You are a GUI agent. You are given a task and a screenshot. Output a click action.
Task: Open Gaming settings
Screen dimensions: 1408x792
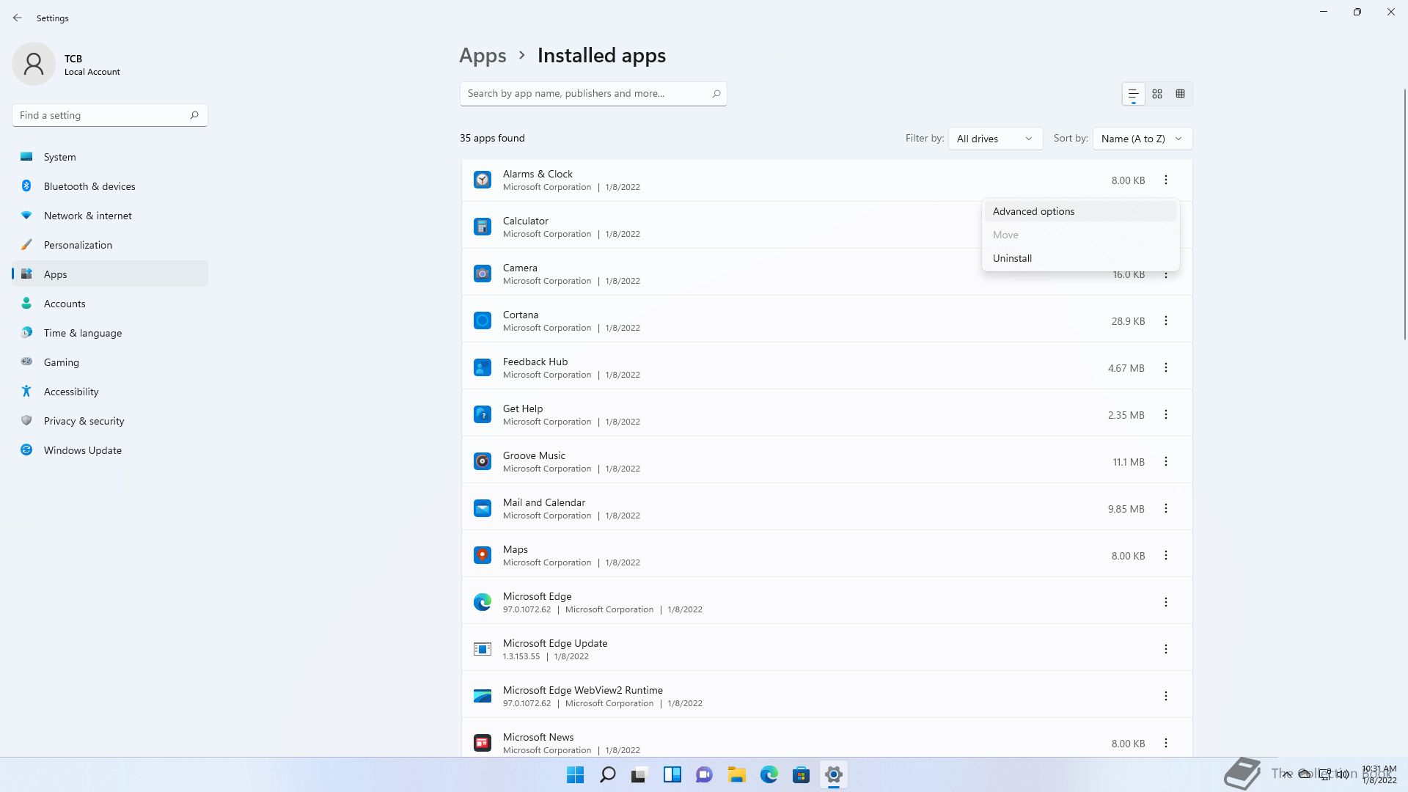pyautogui.click(x=110, y=362)
